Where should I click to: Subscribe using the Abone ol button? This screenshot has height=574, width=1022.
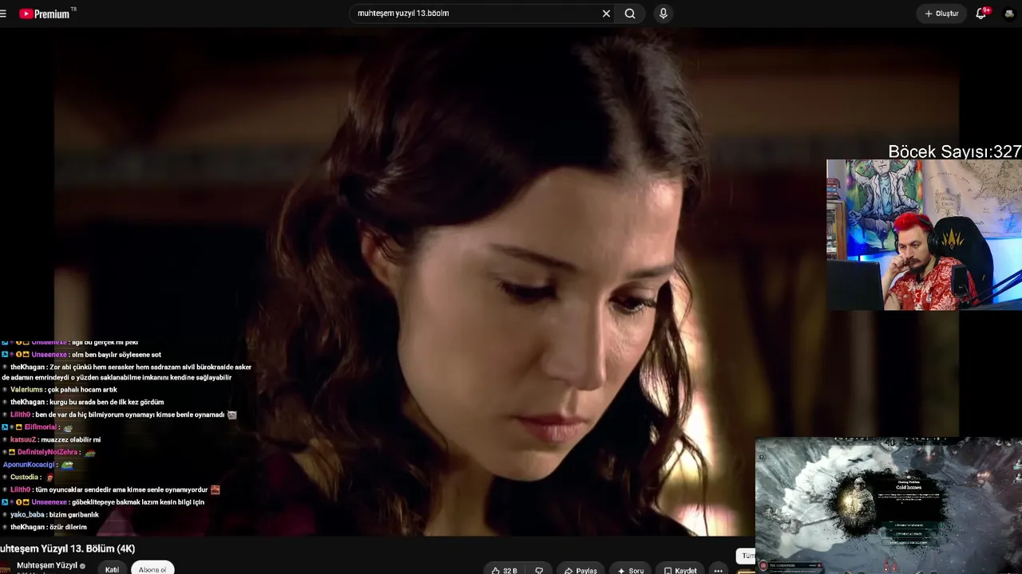(x=153, y=569)
